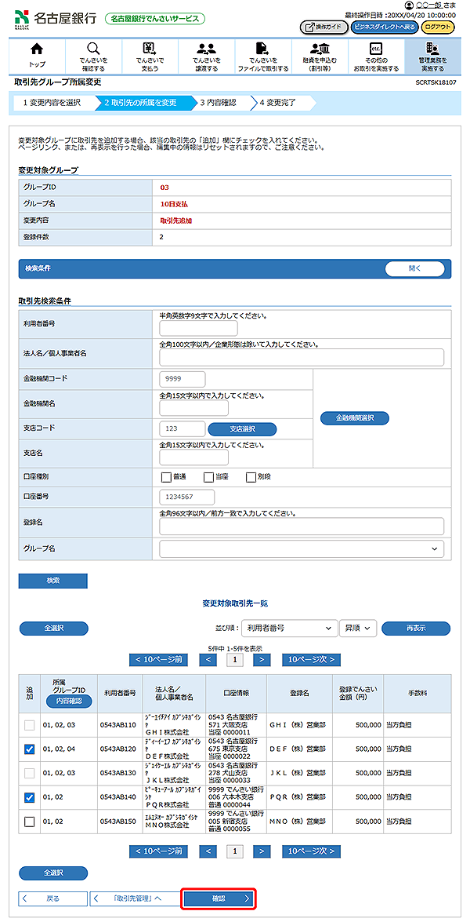
Task: Click the 確認 confirm button
Action: coord(219,898)
